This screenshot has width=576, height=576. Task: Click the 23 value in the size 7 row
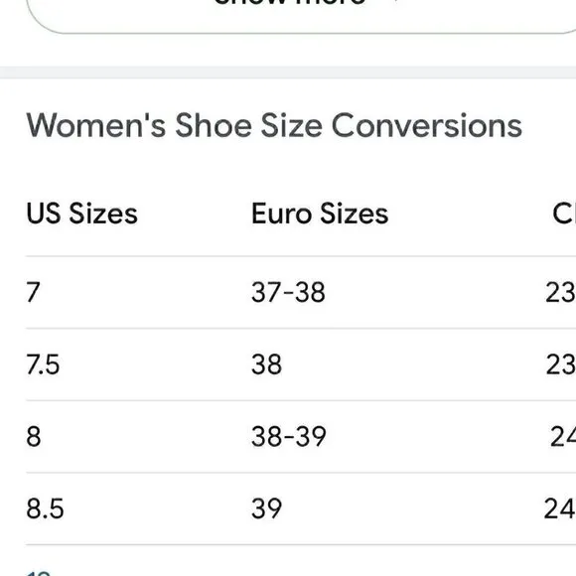[560, 292]
